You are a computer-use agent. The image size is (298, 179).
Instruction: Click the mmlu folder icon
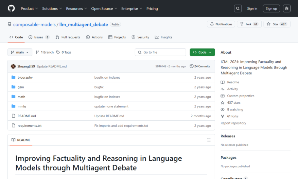(x=13, y=106)
